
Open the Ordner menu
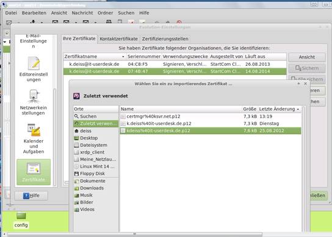[105, 13]
